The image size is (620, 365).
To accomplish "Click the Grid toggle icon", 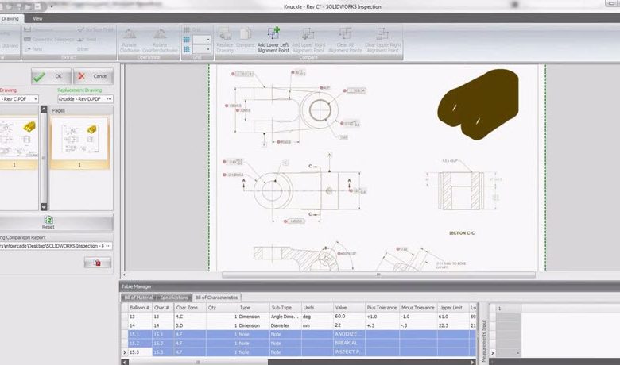I will click(x=187, y=30).
